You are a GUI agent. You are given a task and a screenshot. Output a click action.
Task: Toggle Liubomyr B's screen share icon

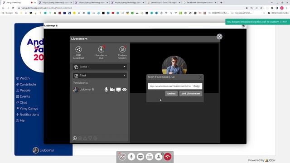click(x=118, y=90)
